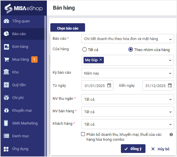Screen dimensions: 177x157
Task: Click the Tổng quan dashboard icon
Action: coord(6,21)
